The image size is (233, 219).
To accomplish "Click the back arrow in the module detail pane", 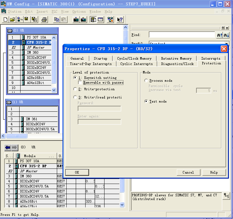I will [x=8, y=147].
